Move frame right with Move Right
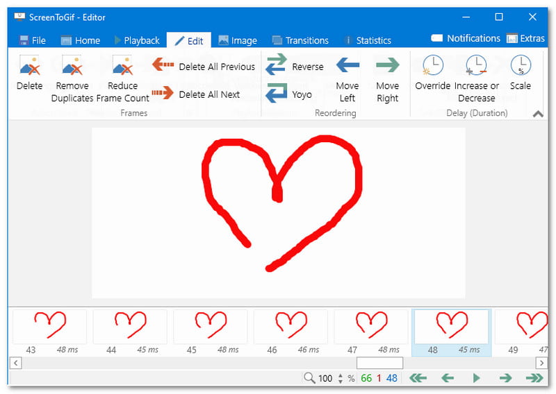 coord(387,66)
